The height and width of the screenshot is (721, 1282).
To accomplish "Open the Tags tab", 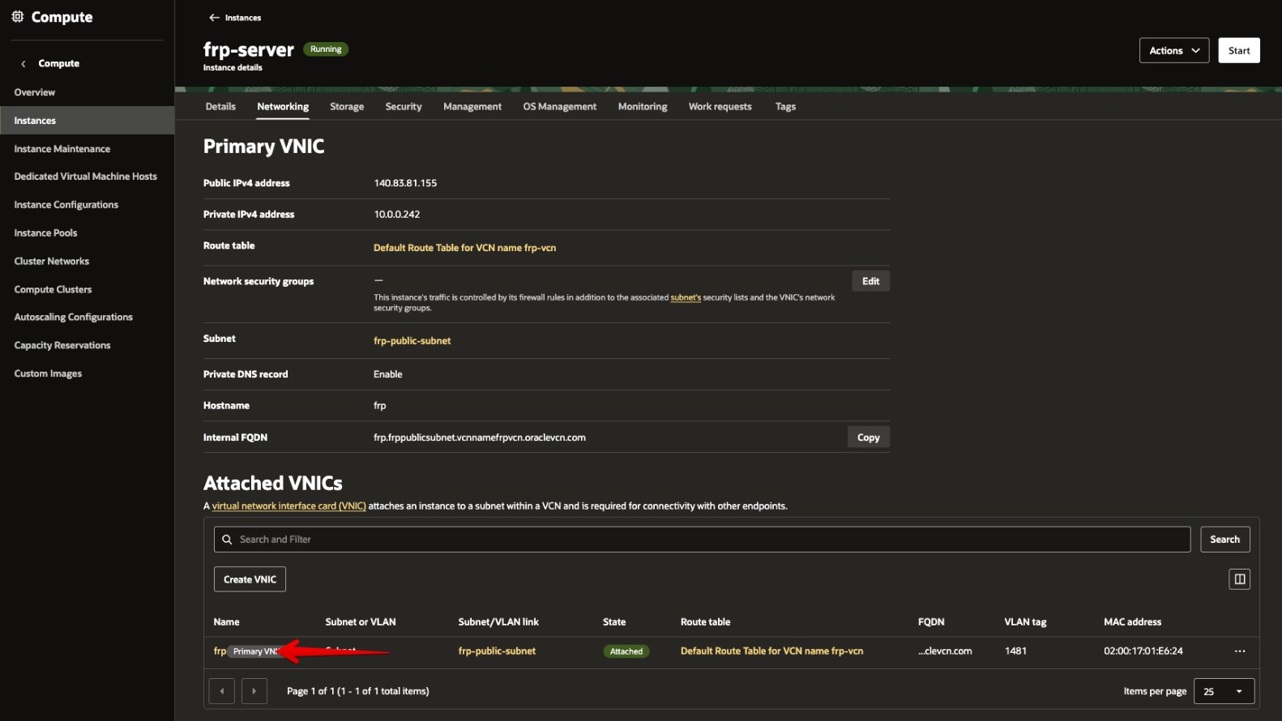I will tap(785, 106).
